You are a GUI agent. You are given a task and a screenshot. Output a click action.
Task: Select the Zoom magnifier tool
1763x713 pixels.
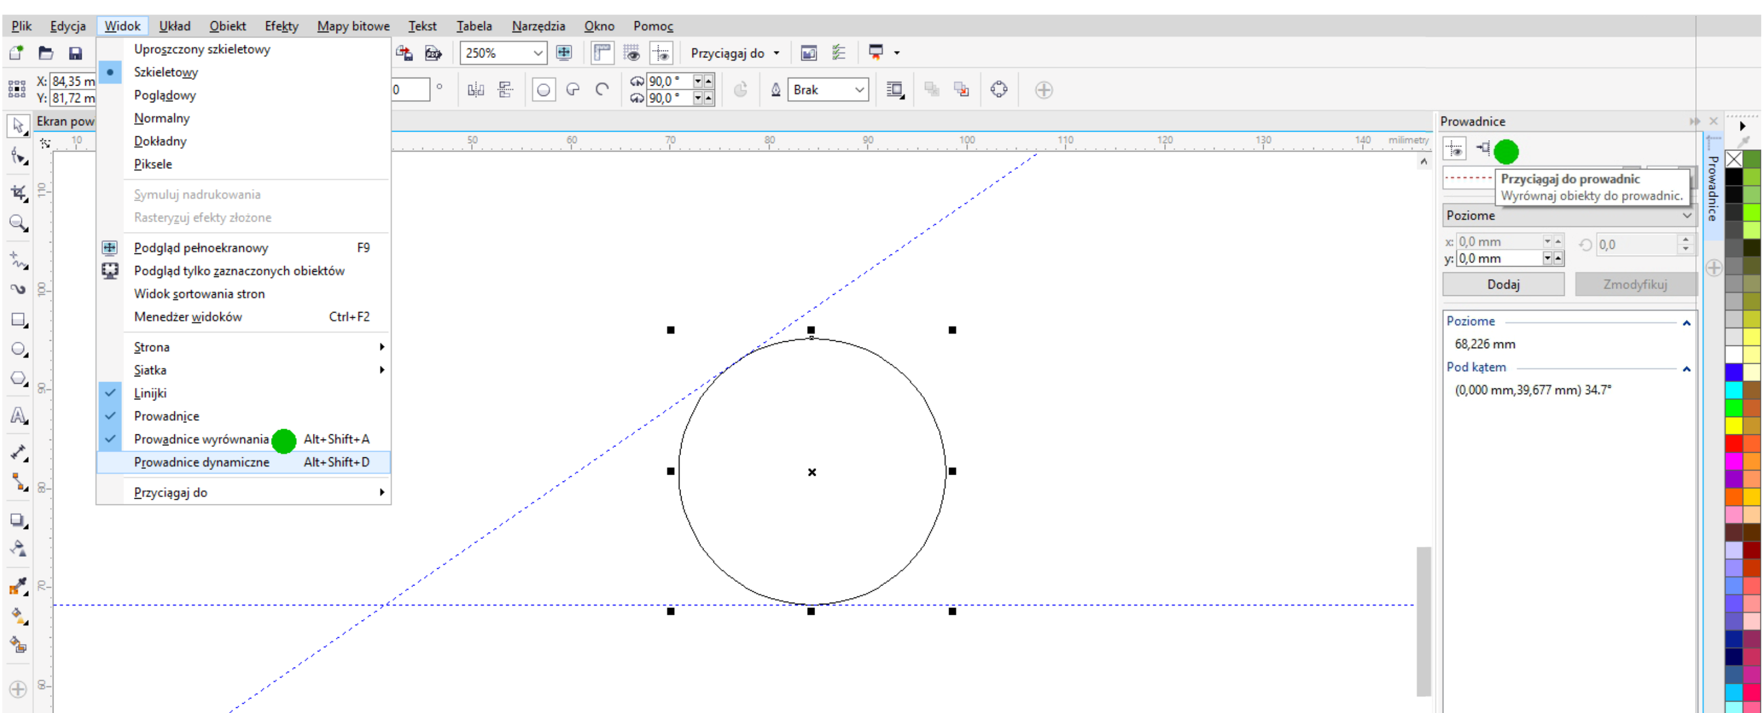tap(18, 223)
